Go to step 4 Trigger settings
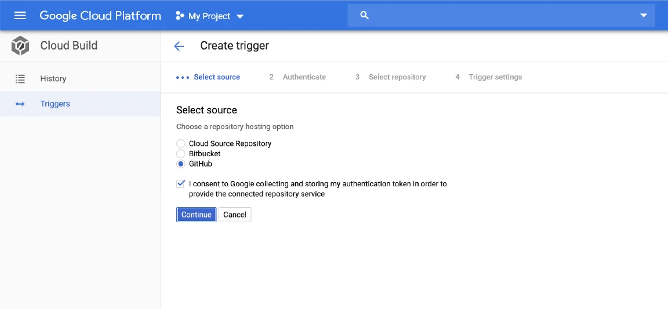The width and height of the screenshot is (668, 309). tap(489, 77)
